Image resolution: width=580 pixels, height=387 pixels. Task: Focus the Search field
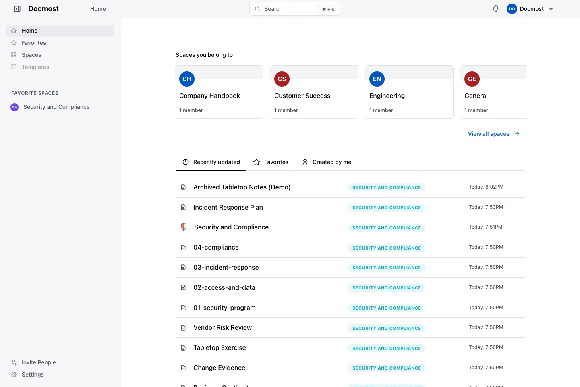pyautogui.click(x=294, y=9)
